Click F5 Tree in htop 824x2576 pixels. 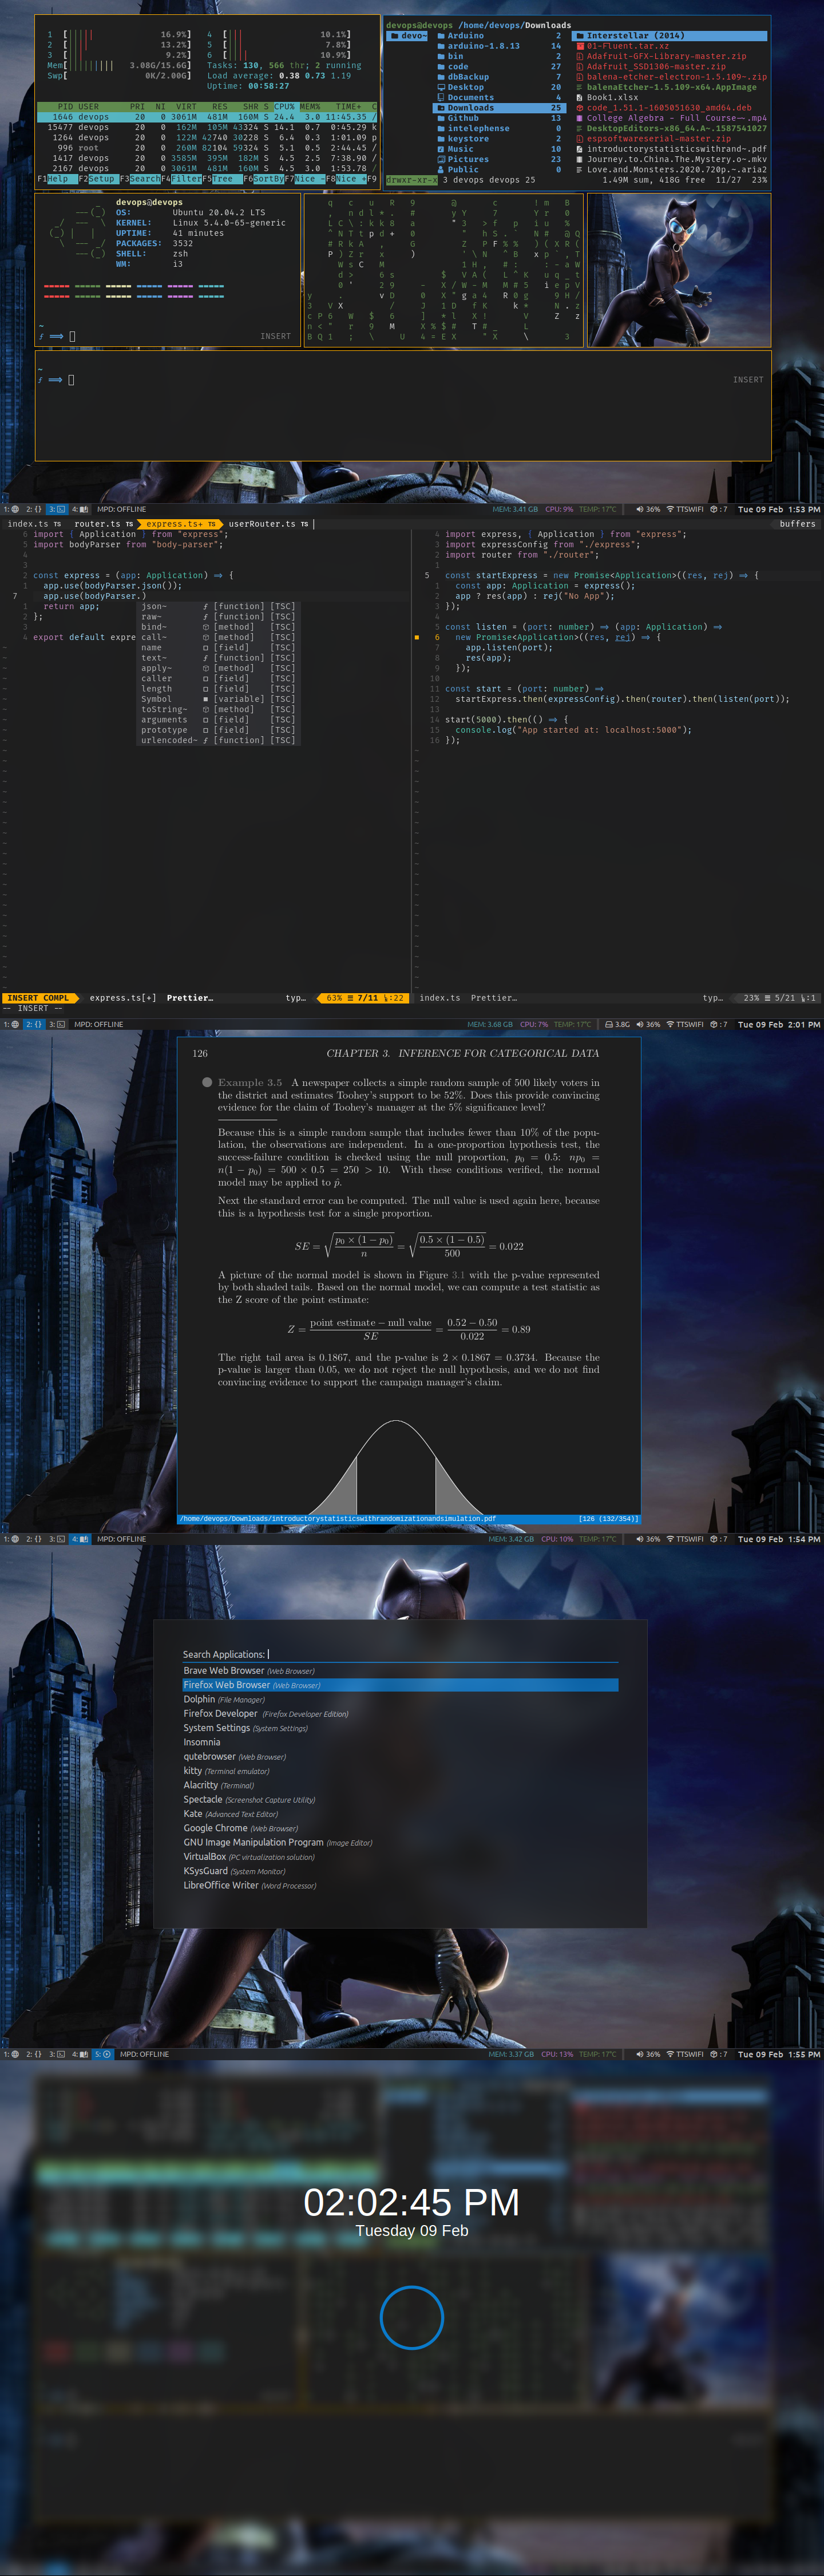click(x=222, y=179)
